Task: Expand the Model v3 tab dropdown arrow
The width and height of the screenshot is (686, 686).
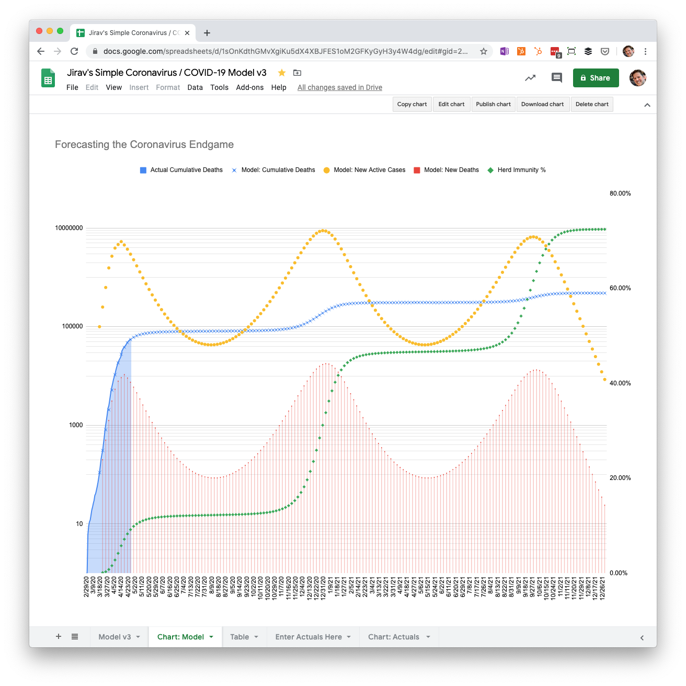Action: click(x=138, y=637)
